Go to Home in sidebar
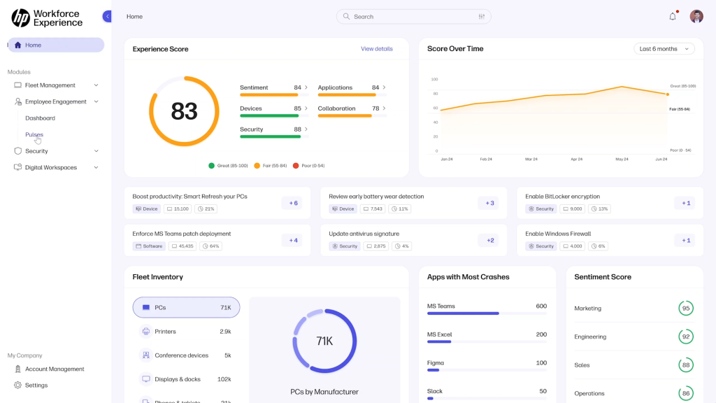 tap(56, 45)
